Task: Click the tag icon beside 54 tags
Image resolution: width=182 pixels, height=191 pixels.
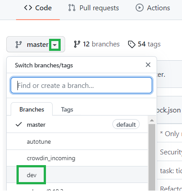Action: pyautogui.click(x=132, y=44)
